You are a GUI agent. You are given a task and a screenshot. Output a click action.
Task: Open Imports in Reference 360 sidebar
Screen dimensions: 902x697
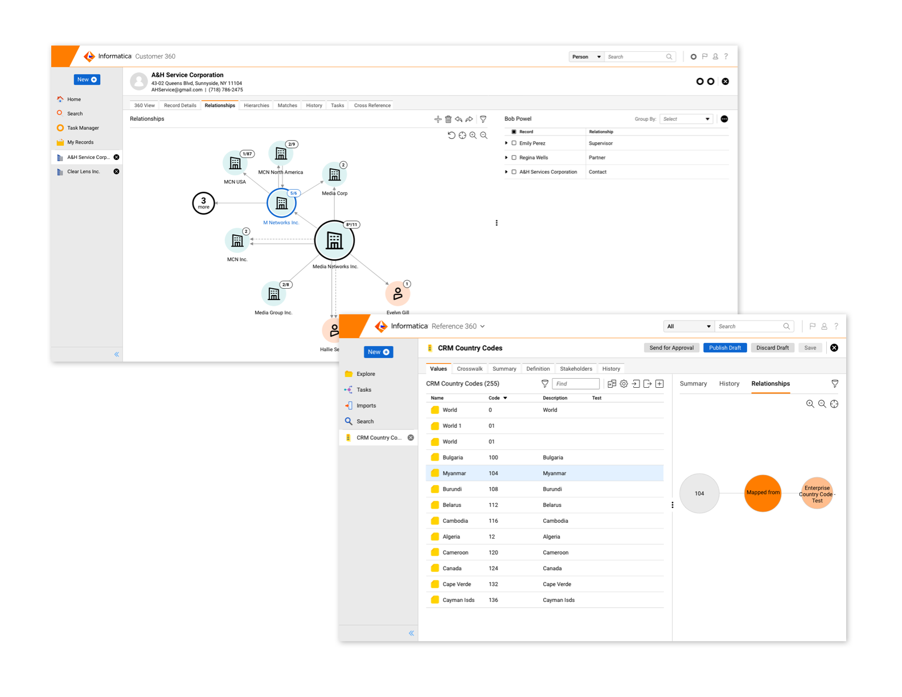click(366, 406)
